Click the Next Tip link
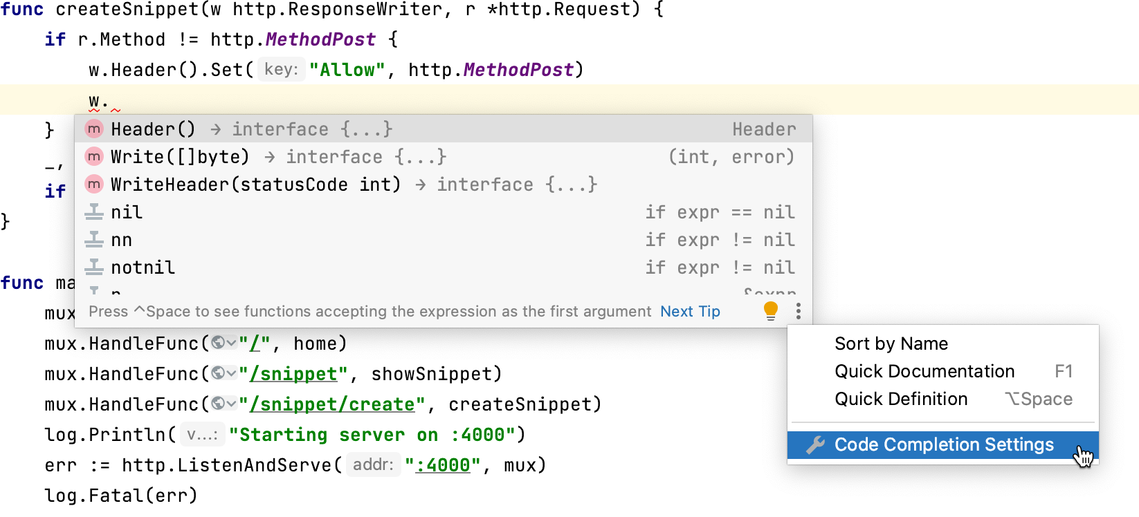This screenshot has height=517, width=1139. pyautogui.click(x=690, y=312)
